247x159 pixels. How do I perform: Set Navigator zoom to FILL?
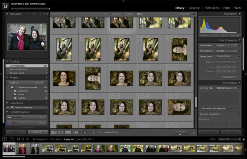pyautogui.click(x=34, y=14)
